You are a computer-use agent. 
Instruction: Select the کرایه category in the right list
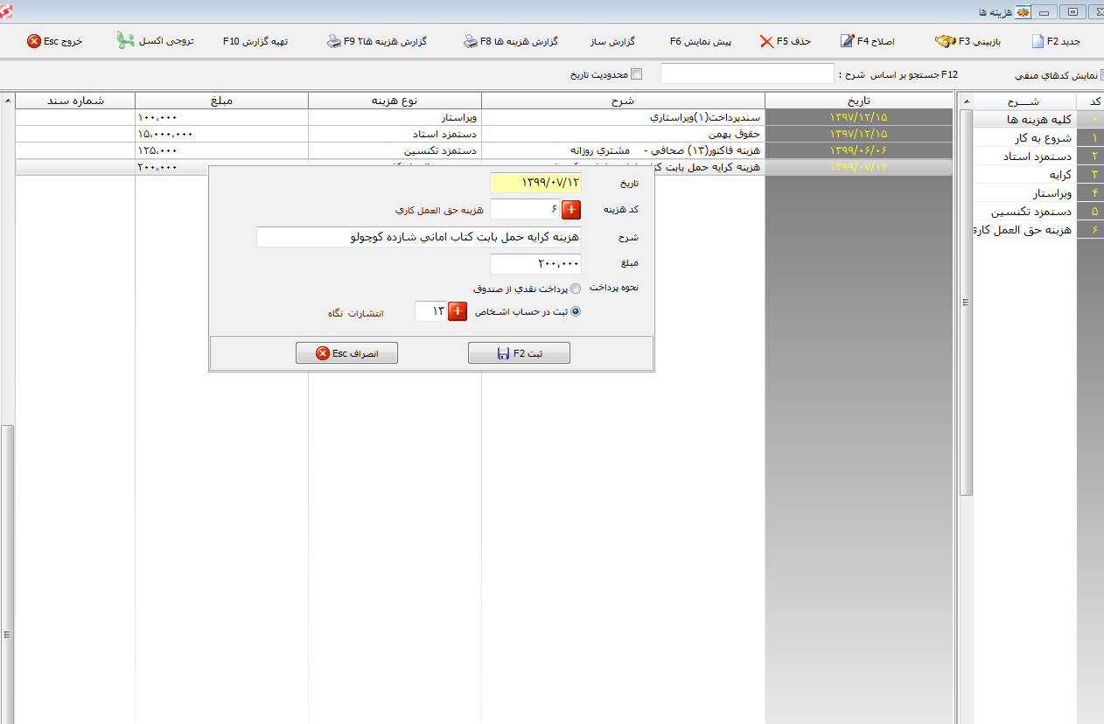pos(1024,175)
